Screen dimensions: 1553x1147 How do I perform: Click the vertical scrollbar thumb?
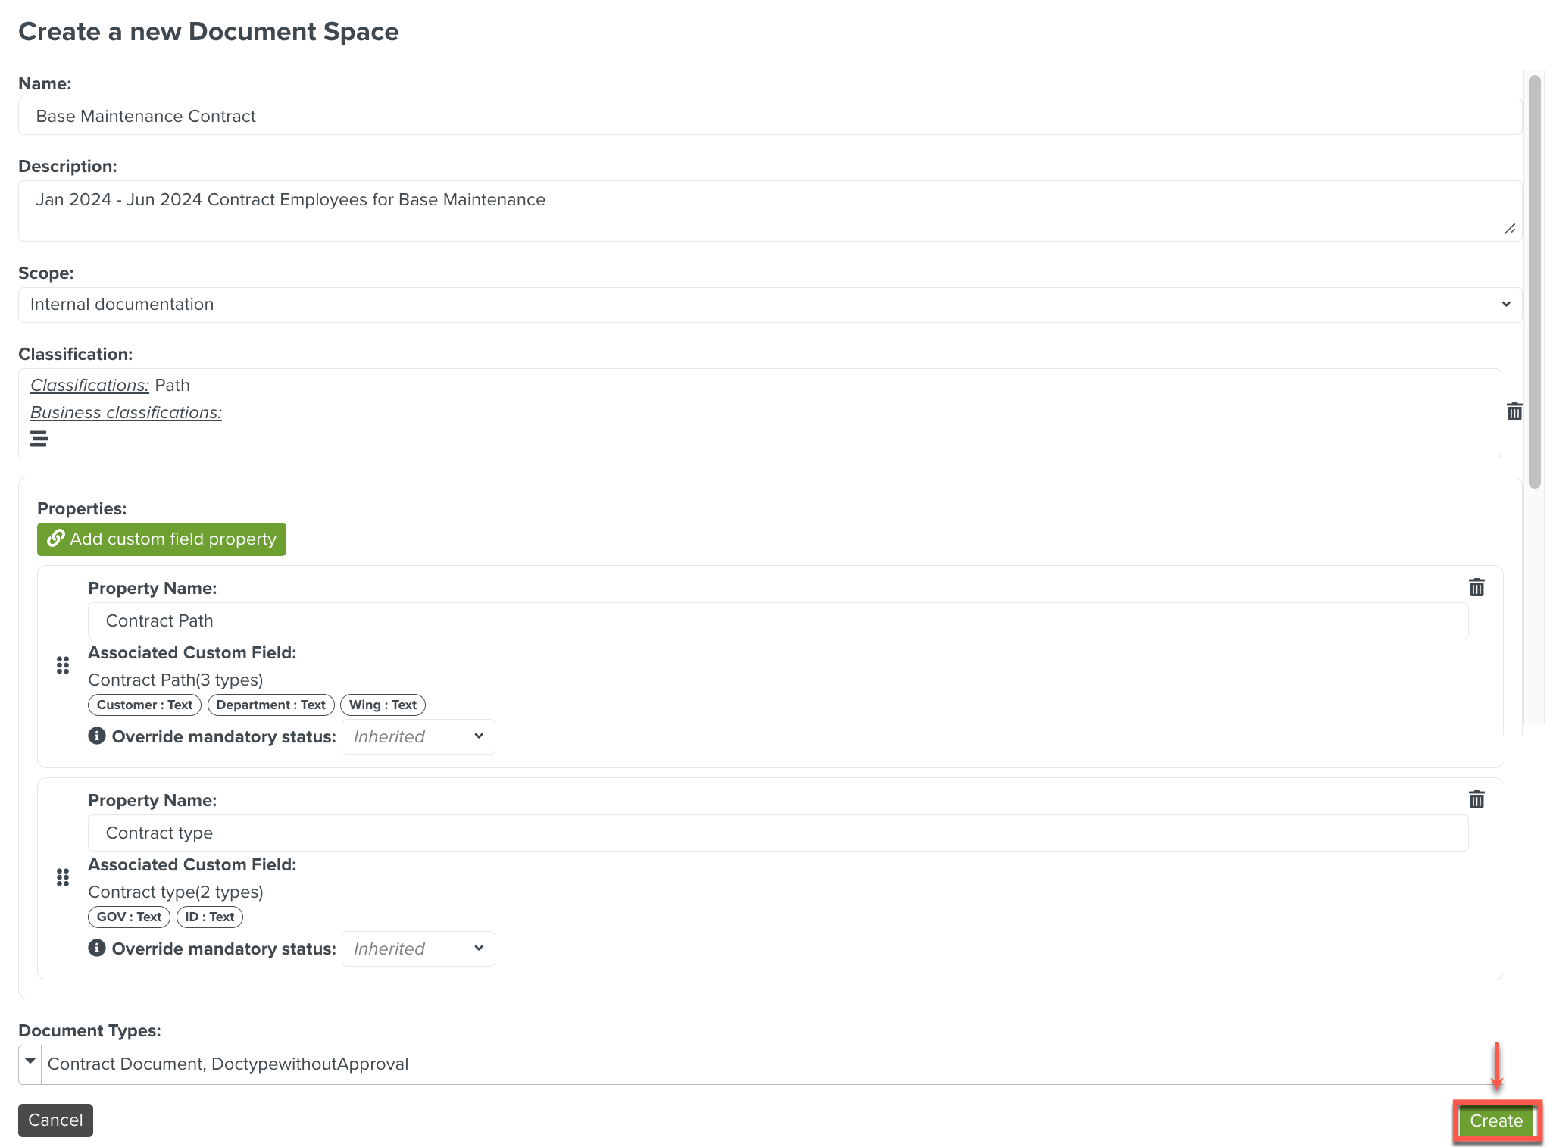click(1534, 280)
